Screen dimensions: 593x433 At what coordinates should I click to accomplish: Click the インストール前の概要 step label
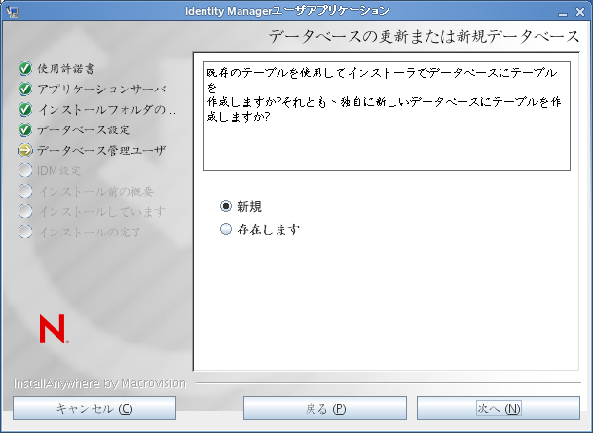tap(95, 191)
